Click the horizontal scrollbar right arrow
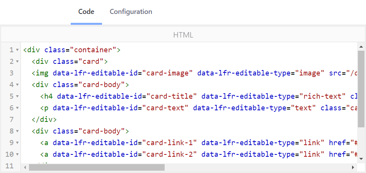 pos(353,168)
